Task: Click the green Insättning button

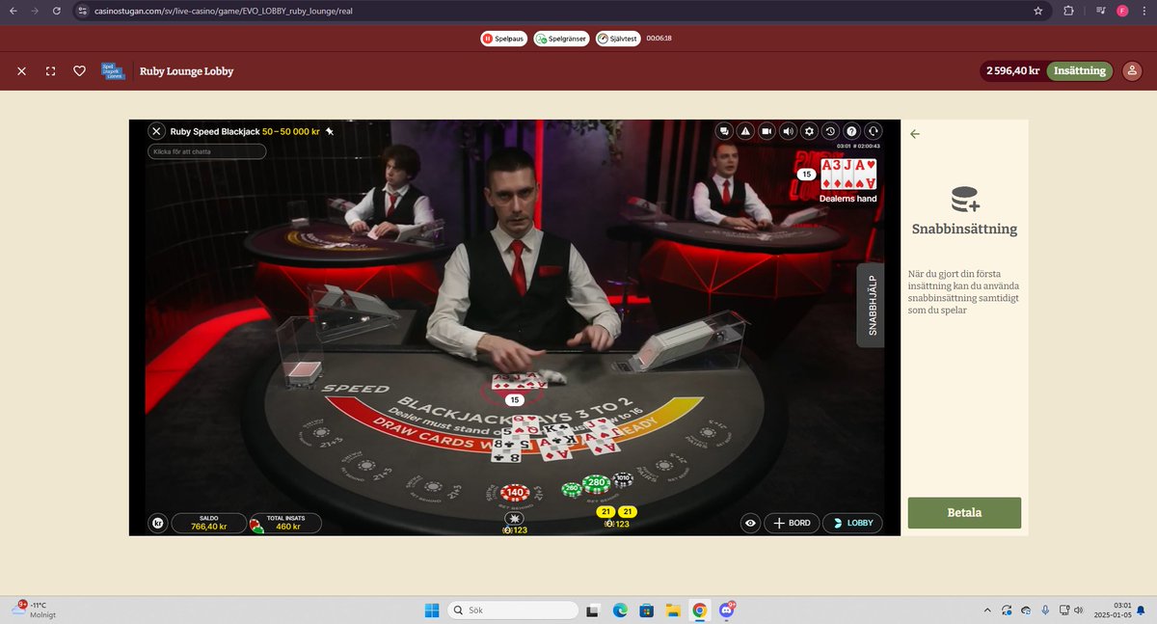Action: click(1079, 71)
